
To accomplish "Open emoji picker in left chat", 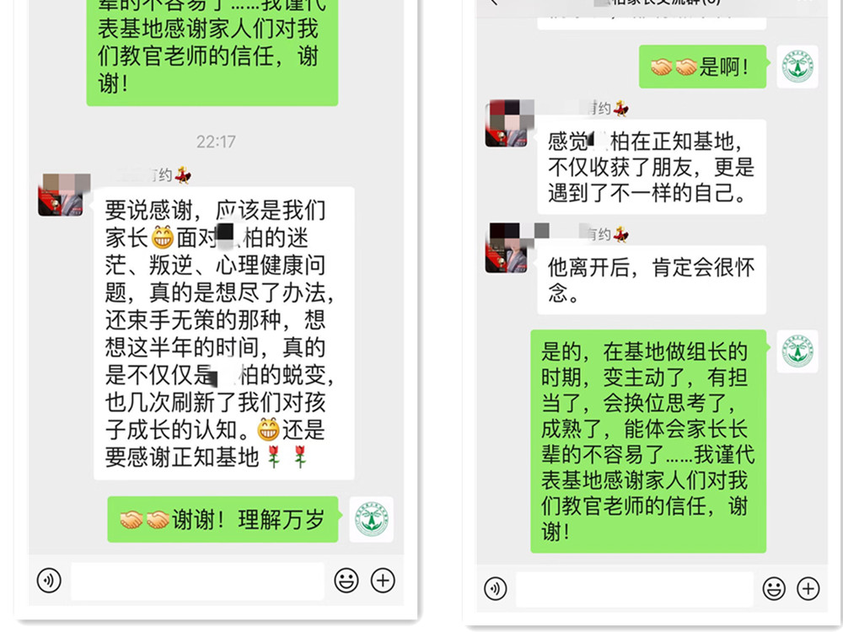I will click(346, 581).
